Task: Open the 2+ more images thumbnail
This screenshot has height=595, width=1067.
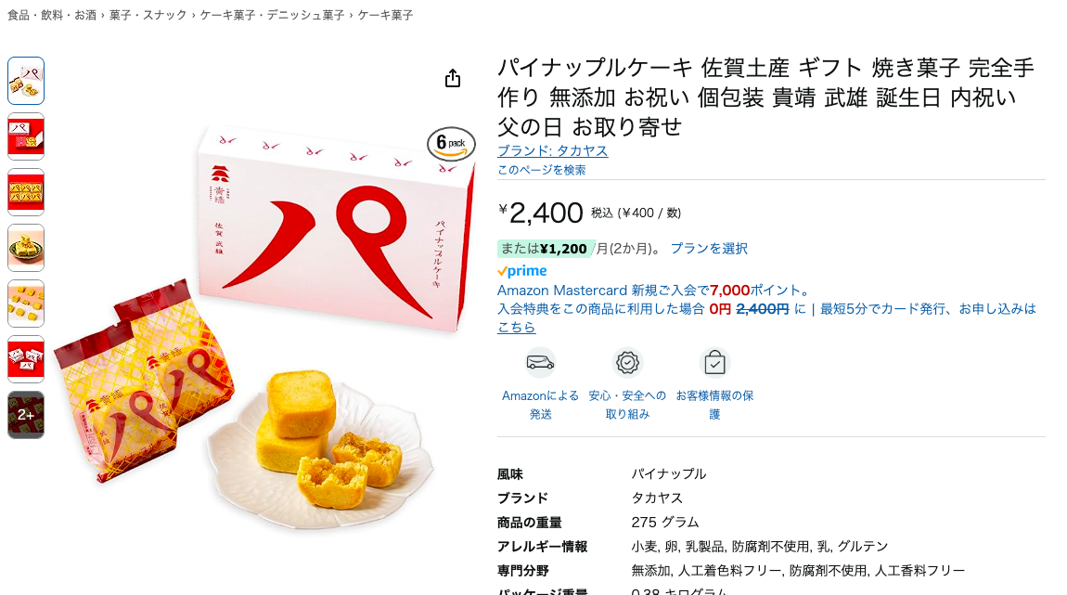Action: [26, 415]
